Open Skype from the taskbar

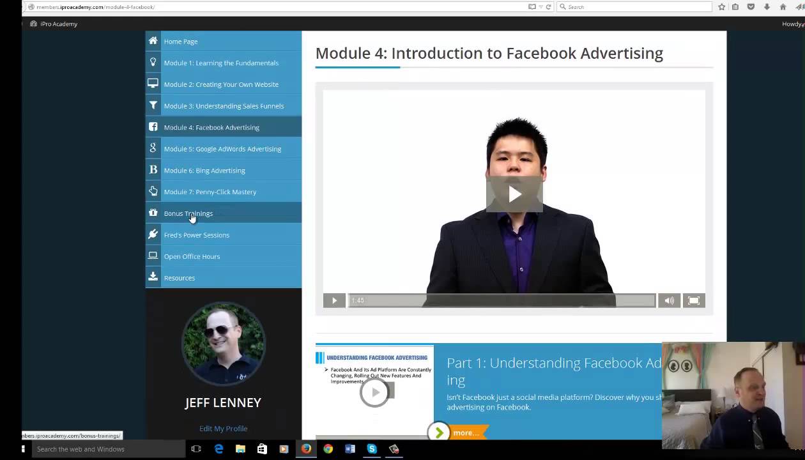pyautogui.click(x=371, y=449)
